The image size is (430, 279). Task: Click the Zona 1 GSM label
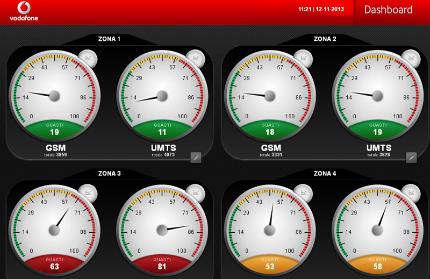[x=56, y=148]
